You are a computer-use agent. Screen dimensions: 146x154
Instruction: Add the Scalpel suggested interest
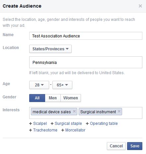38,124
